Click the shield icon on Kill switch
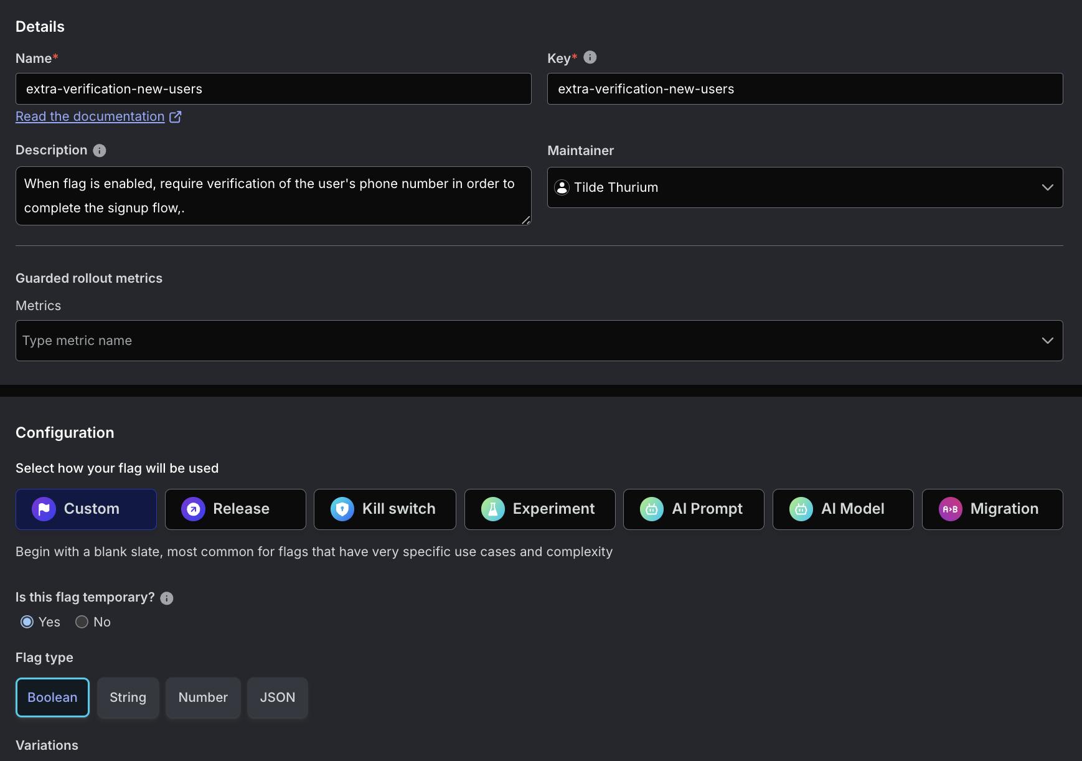Image resolution: width=1082 pixels, height=761 pixels. [342, 509]
